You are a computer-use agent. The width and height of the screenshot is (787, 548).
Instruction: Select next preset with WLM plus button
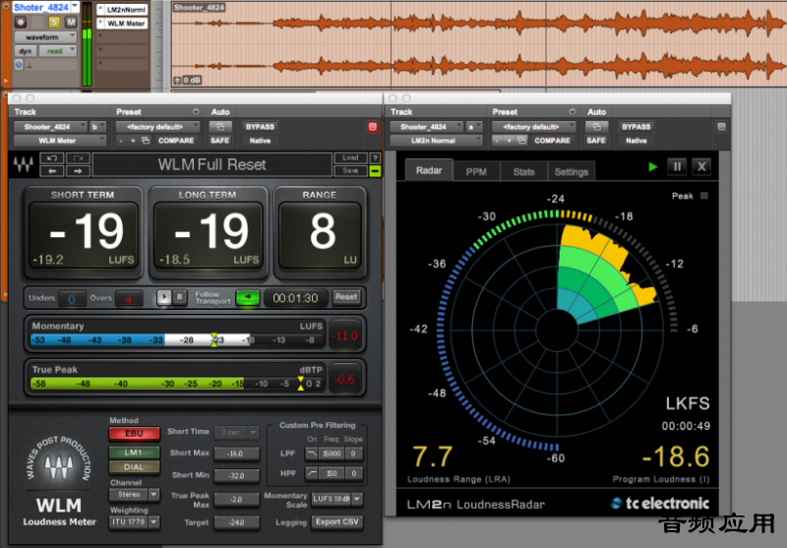pyautogui.click(x=133, y=141)
